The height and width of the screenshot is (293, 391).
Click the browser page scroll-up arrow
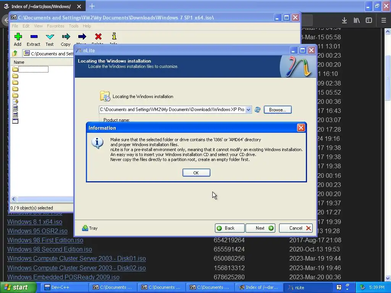(x=388, y=31)
